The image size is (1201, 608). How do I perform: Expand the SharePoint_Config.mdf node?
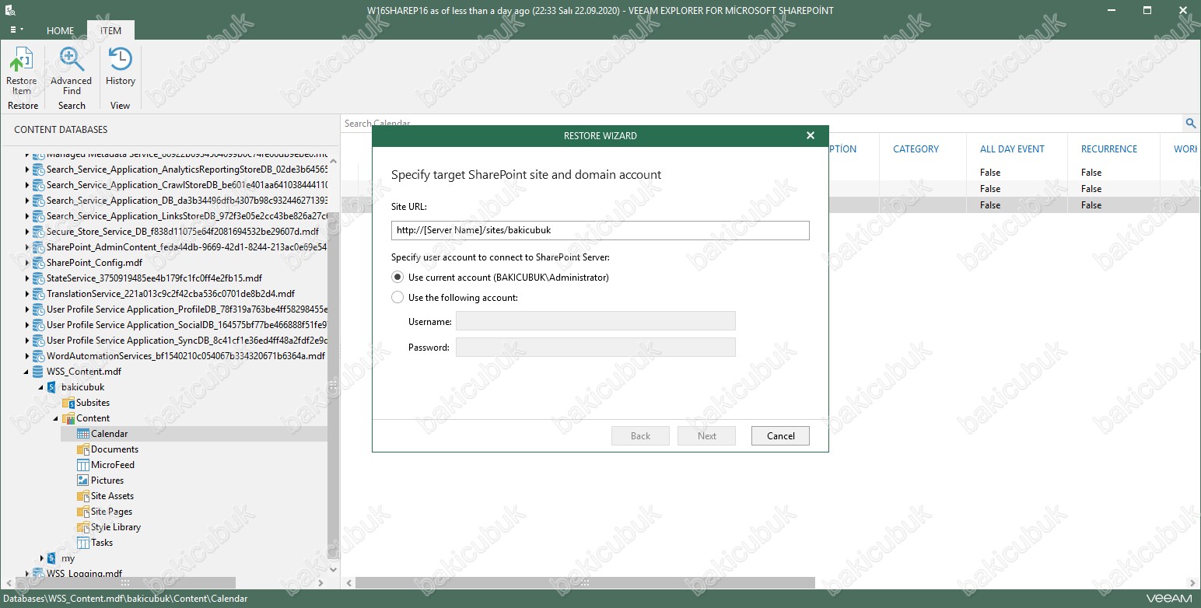pos(26,263)
